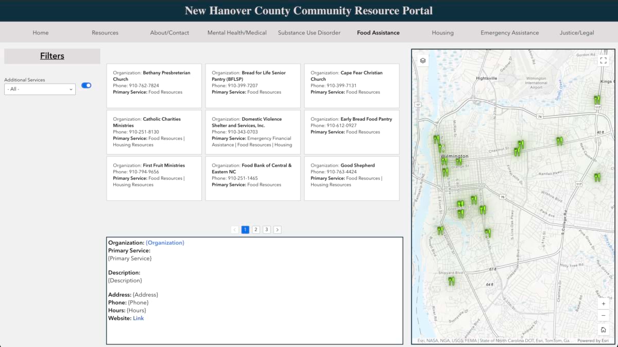Image resolution: width=618 pixels, height=347 pixels.
Task: Click the Hightsville label on map
Action: tap(487, 78)
